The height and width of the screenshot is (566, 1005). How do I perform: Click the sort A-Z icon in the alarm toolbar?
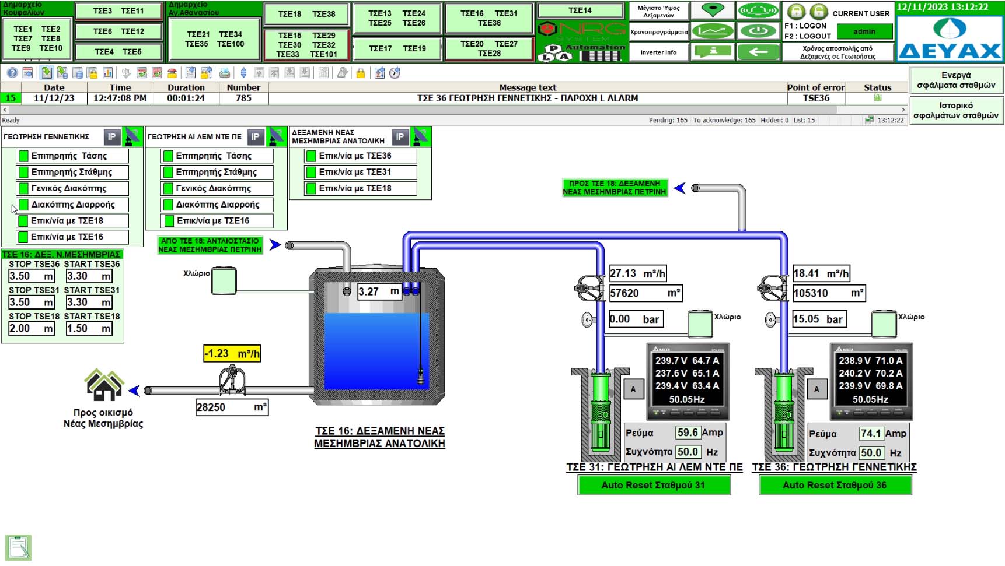[380, 73]
